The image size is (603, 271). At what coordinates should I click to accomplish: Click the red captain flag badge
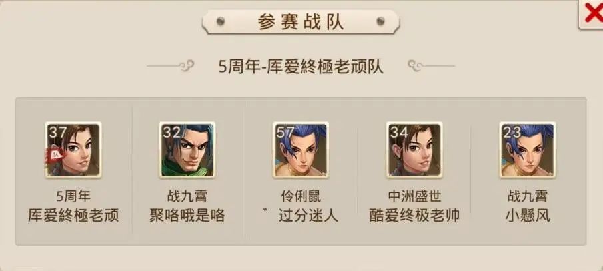pyautogui.click(x=55, y=156)
